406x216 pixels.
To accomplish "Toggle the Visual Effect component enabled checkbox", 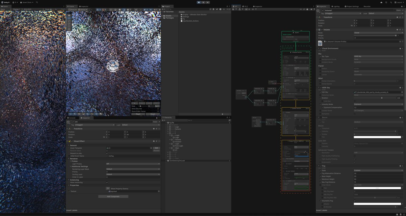I will (x=72, y=141).
